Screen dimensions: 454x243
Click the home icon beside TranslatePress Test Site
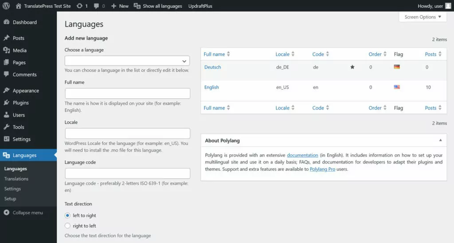[18, 6]
